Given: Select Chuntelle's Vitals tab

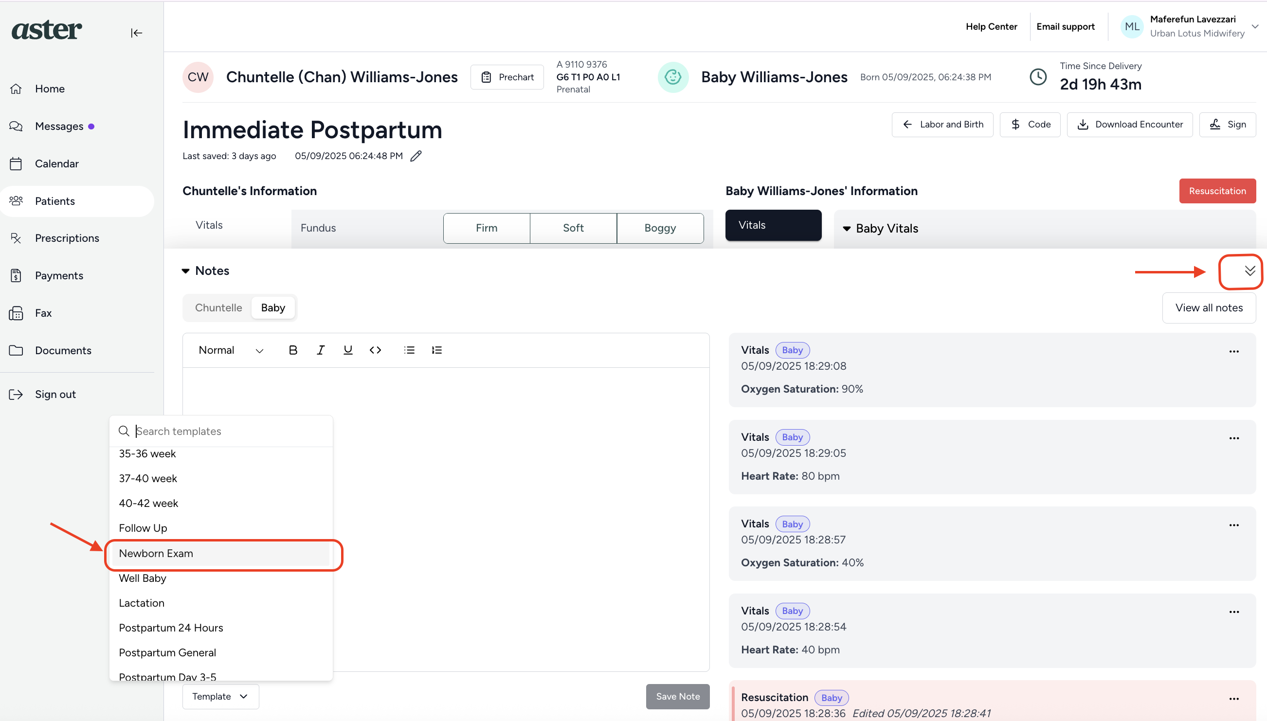Looking at the screenshot, I should [209, 225].
